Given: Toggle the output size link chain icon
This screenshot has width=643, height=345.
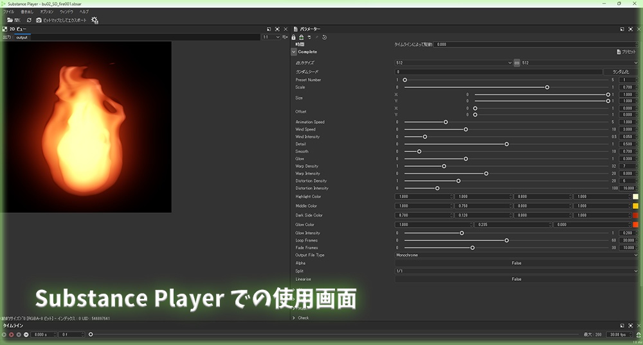Looking at the screenshot, I should pyautogui.click(x=517, y=63).
